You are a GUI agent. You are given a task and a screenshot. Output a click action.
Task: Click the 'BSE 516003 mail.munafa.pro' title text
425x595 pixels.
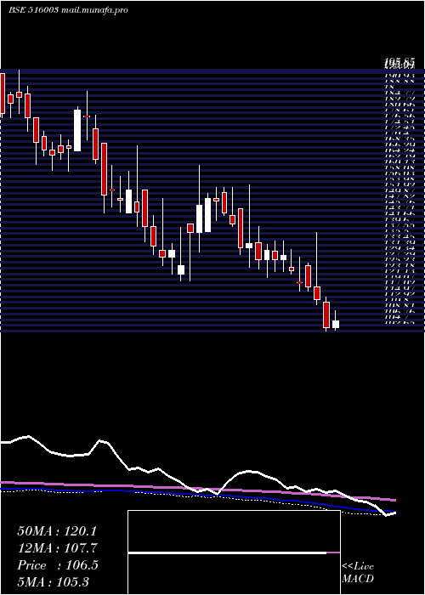68,10
